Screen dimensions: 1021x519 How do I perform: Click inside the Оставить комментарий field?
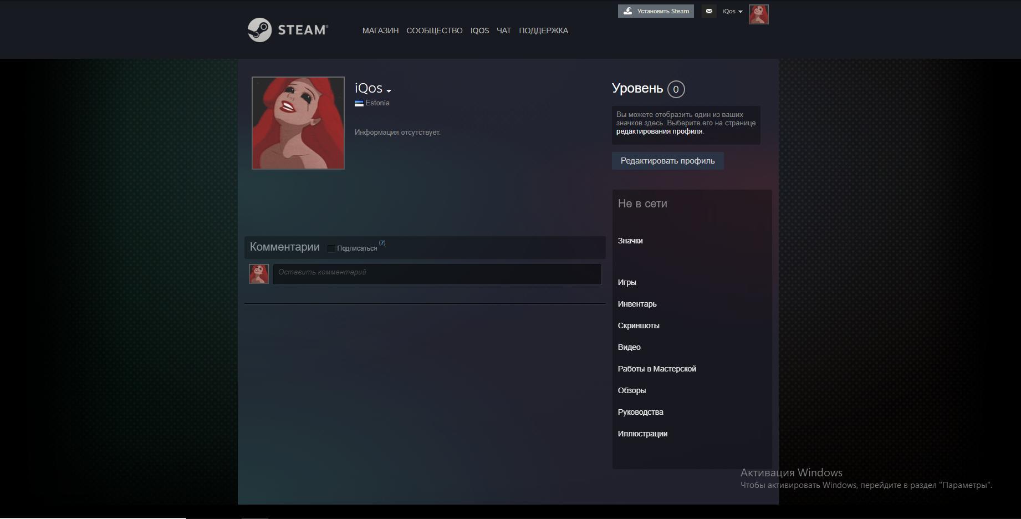click(437, 274)
